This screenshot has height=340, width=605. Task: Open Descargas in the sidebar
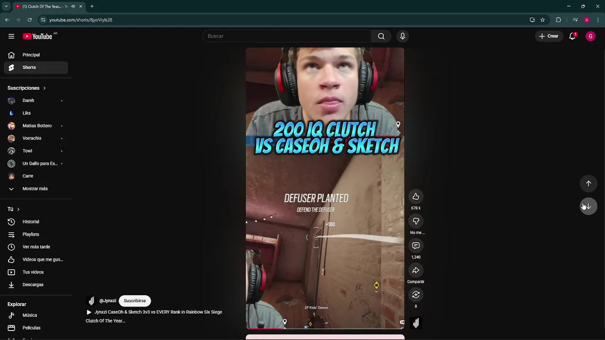[36, 285]
